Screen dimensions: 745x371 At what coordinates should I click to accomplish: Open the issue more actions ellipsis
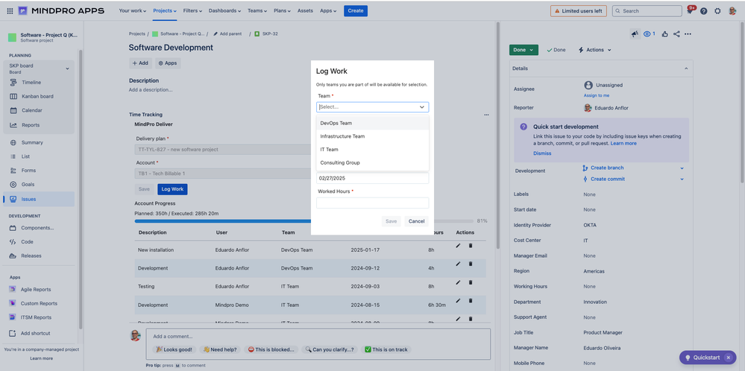tap(688, 34)
